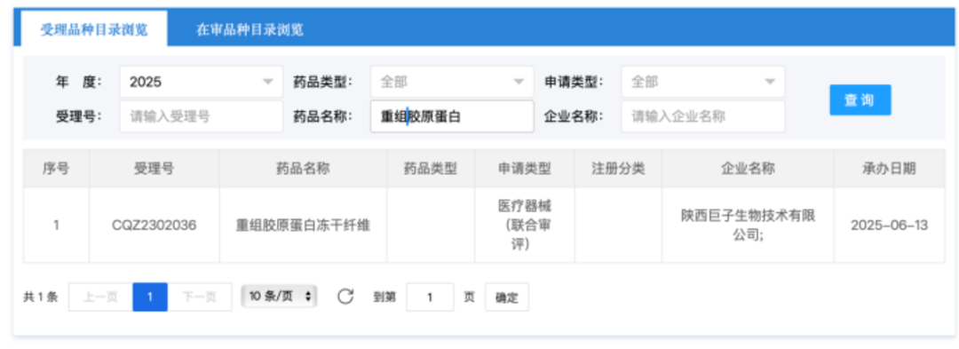Click the 申请类型 column header
Image resolution: width=959 pixels, height=349 pixels.
tap(524, 169)
